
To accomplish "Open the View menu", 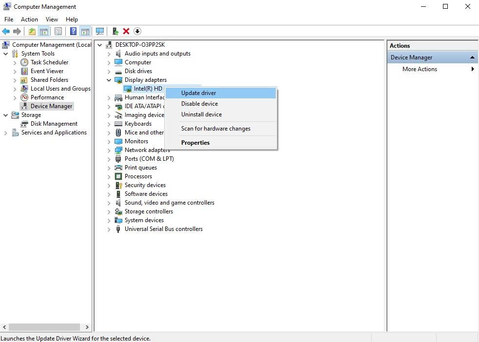I will click(52, 19).
